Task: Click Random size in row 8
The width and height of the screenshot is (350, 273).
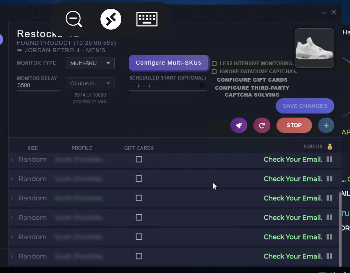Action: click(33, 237)
